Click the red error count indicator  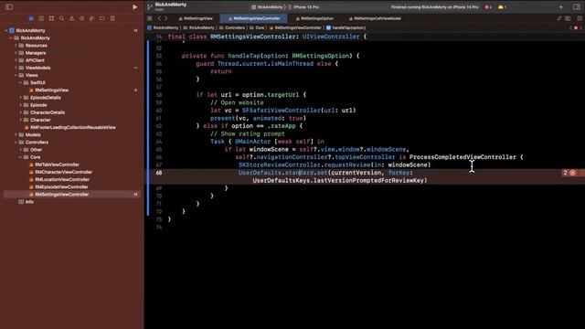[x=488, y=7]
